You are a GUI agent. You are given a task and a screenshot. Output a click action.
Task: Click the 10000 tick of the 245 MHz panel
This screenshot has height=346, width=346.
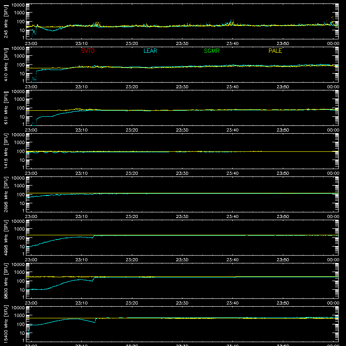[x=18, y=5]
